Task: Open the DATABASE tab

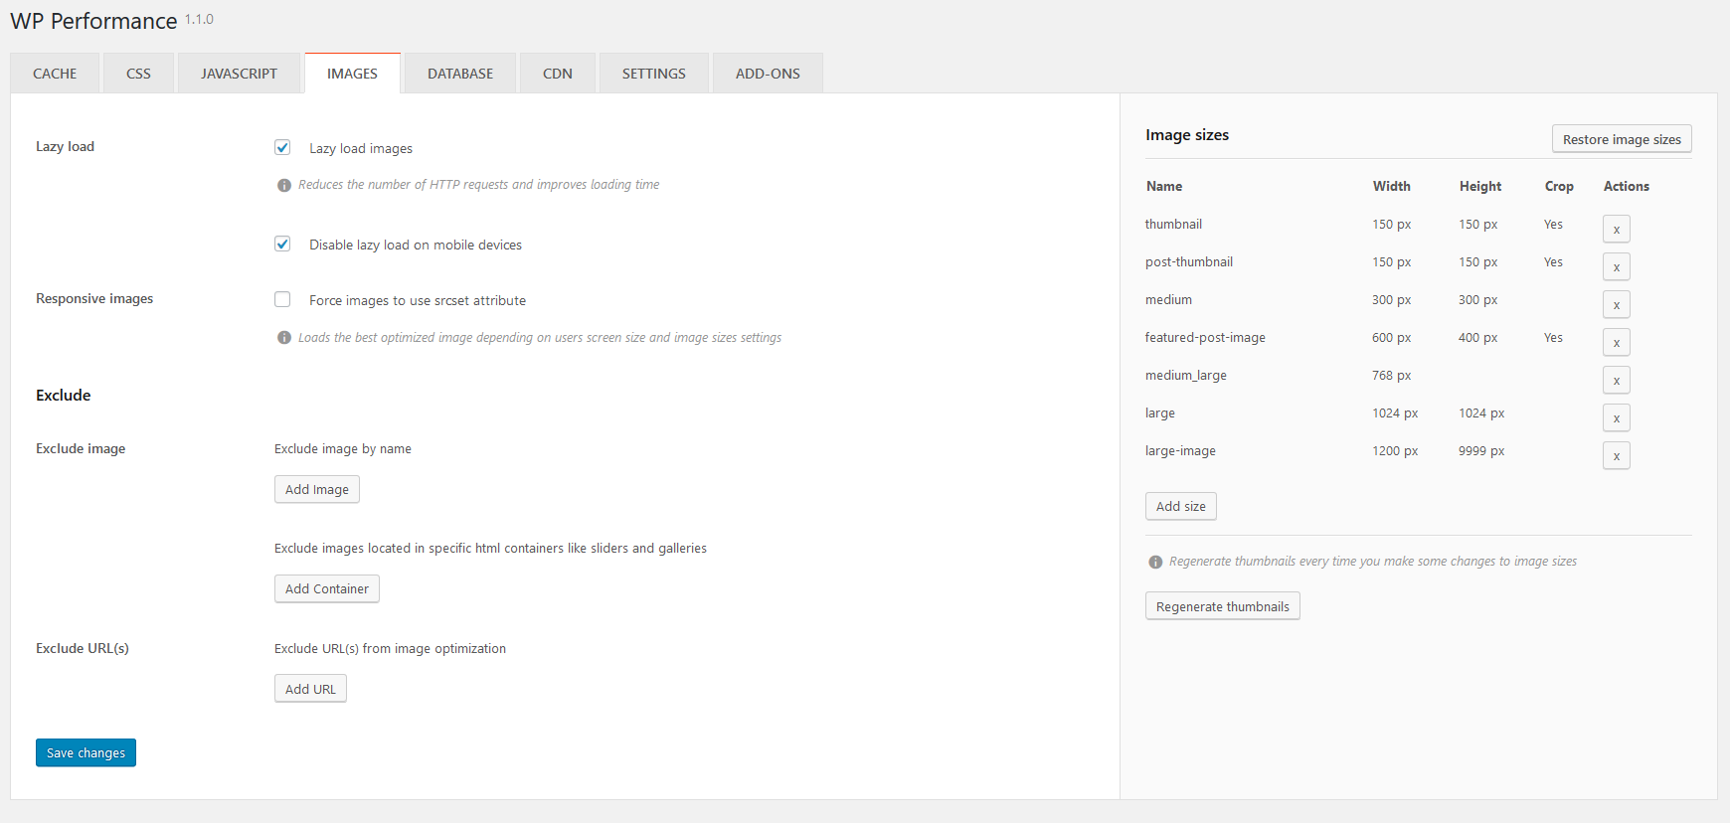Action: pos(460,74)
